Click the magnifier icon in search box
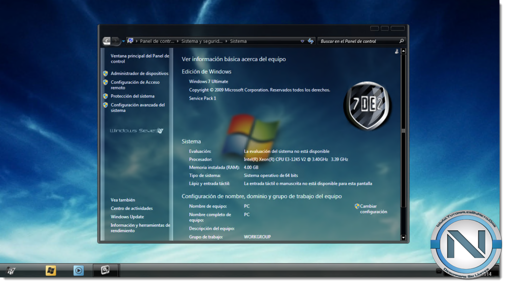This screenshot has height=283, width=505. tap(401, 41)
